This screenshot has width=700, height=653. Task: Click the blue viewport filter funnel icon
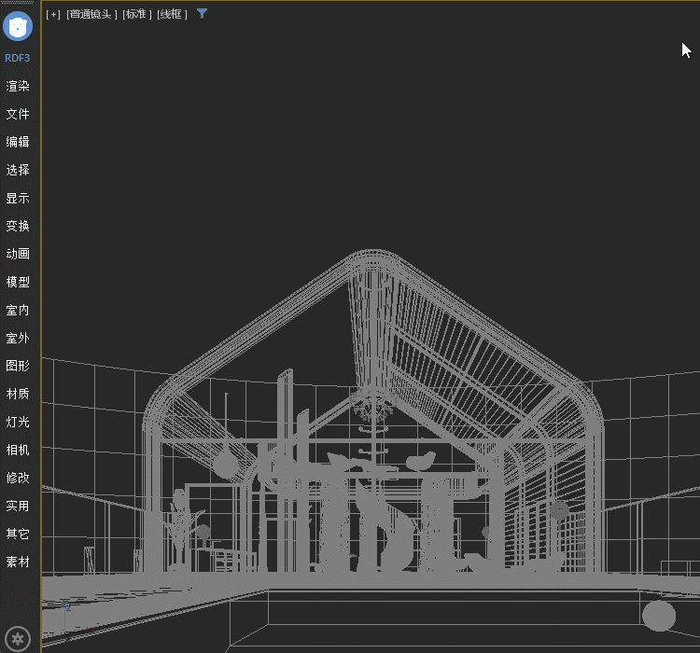(203, 14)
